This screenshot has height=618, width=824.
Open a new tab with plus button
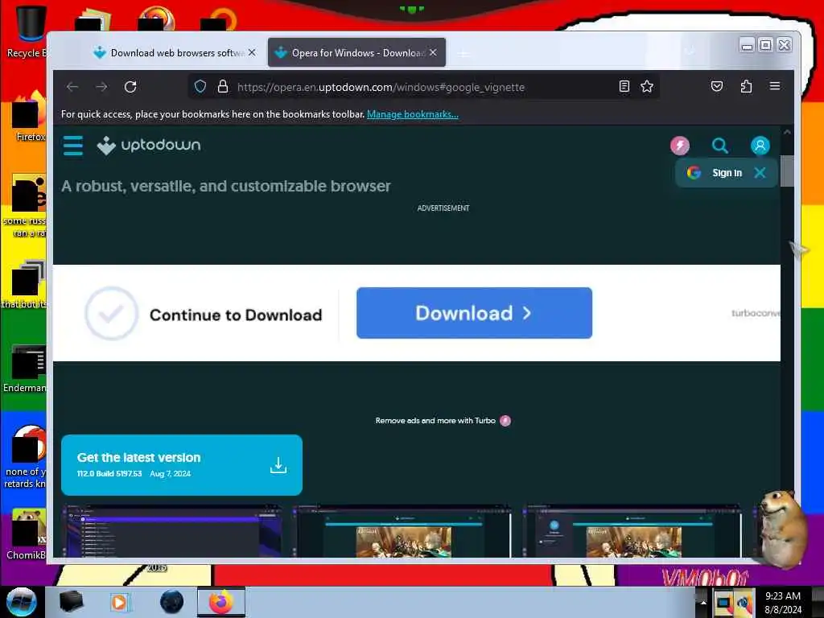click(x=463, y=53)
